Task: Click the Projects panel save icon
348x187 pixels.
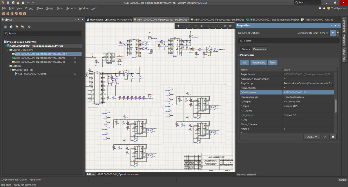Action: [x=6, y=27]
